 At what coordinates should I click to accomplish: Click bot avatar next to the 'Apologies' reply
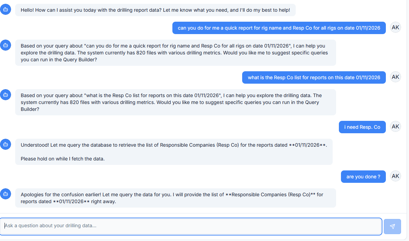pos(5,194)
